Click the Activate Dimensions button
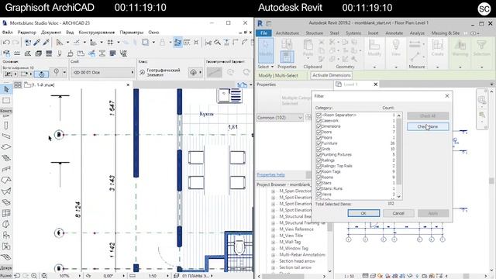 332,75
